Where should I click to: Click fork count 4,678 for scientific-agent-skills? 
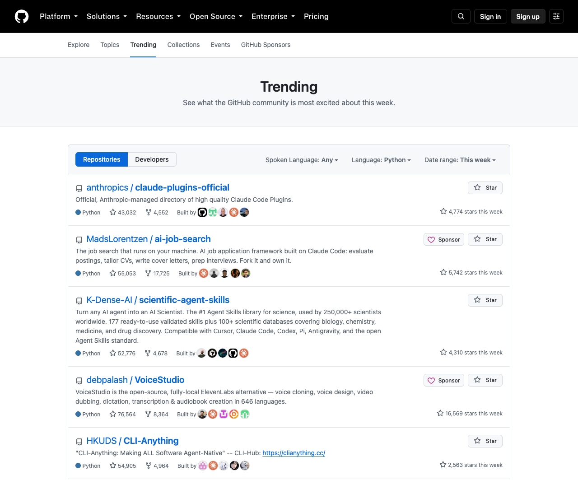[x=156, y=353]
